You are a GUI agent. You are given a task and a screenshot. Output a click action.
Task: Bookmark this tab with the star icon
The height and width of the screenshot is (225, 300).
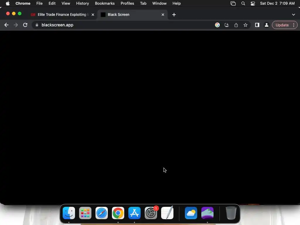click(x=246, y=25)
